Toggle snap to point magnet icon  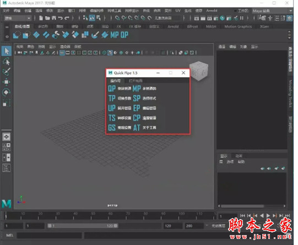(131, 18)
